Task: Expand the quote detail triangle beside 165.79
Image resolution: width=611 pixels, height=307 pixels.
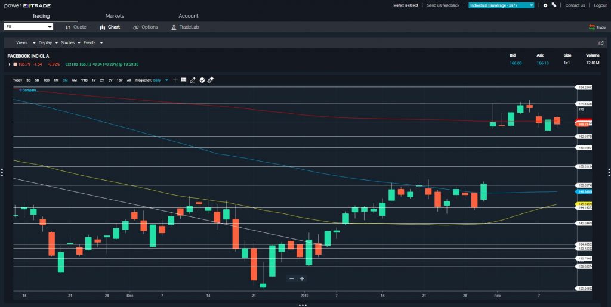Action: click(x=10, y=64)
